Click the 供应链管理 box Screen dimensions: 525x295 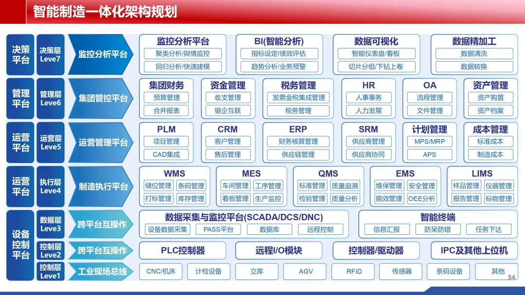(298, 154)
